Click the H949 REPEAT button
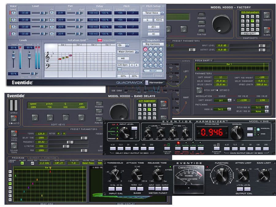Image resolution: width=276 pixels, height=207 pixels. [x=134, y=128]
